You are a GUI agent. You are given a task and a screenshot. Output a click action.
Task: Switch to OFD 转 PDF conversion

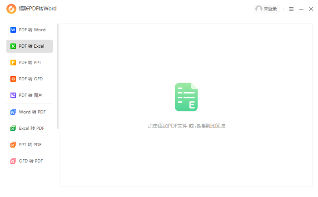click(30, 161)
